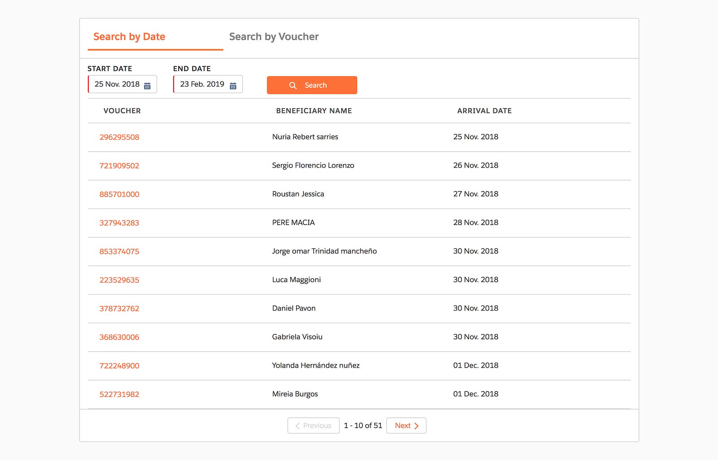
Task: Open voucher 327943283
Action: (x=119, y=223)
